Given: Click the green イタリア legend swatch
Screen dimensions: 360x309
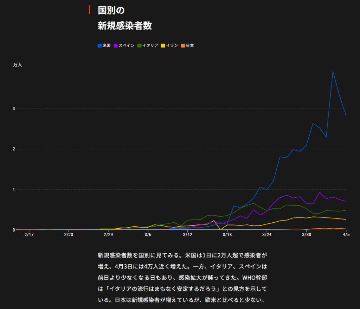Looking at the screenshot, I should tap(139, 45).
